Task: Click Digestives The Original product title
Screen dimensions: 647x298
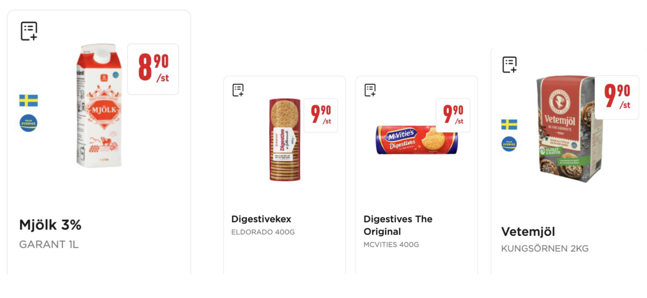Action: coord(398,225)
